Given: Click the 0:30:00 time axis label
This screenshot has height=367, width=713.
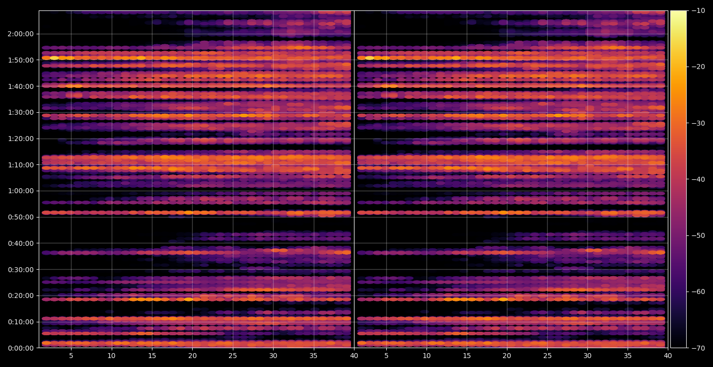Looking at the screenshot, I should point(21,270).
